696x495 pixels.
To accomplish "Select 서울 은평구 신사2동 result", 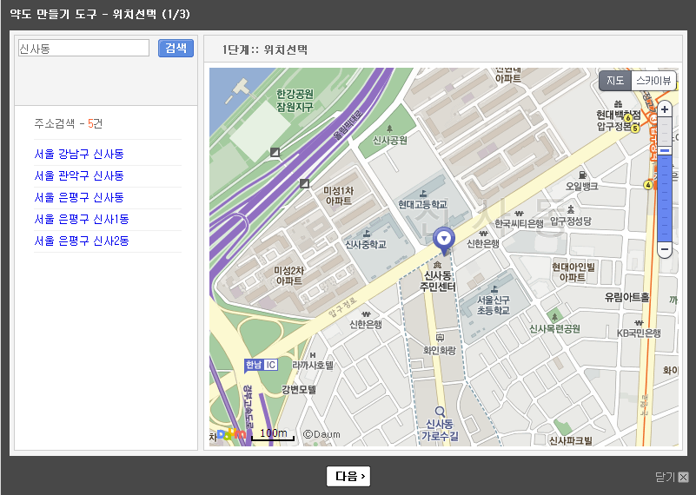I will [82, 241].
